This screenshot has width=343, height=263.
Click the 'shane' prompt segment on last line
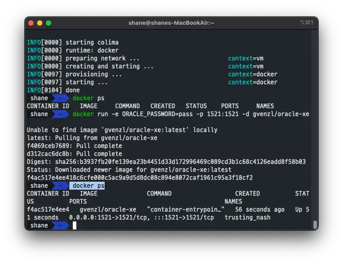click(39, 225)
